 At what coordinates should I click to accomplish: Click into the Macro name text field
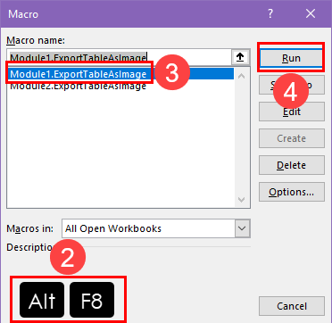pyautogui.click(x=119, y=57)
